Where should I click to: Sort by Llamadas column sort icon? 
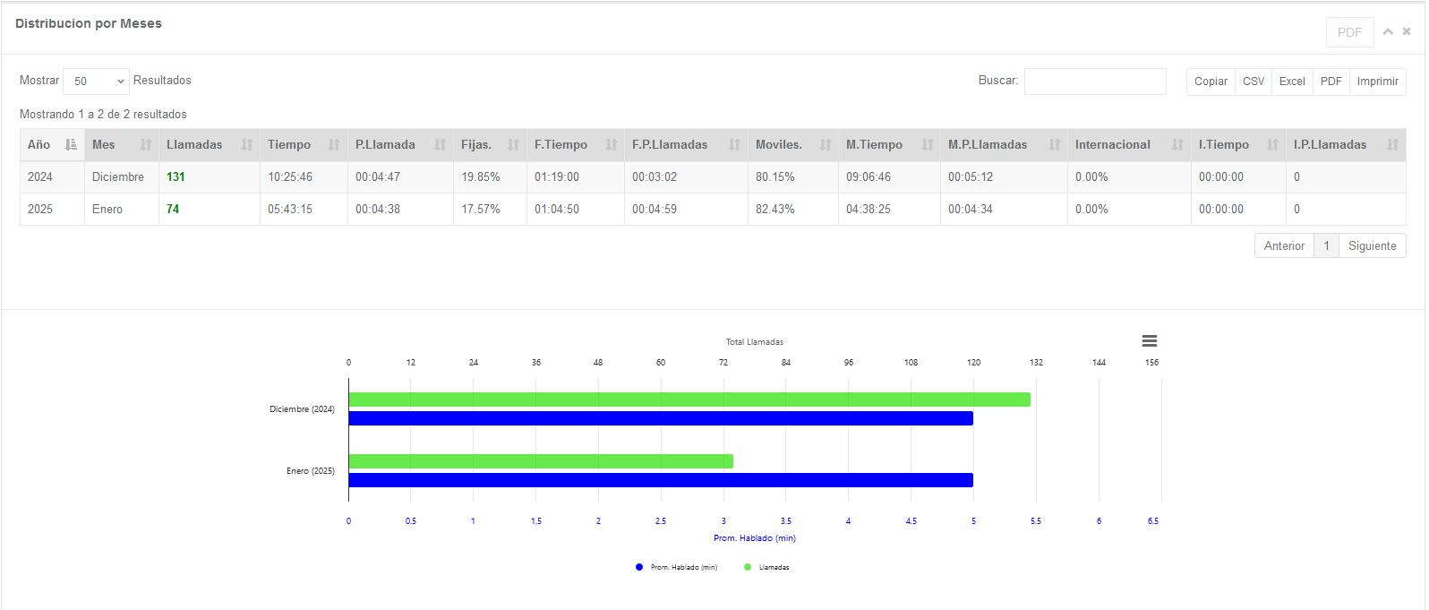(247, 145)
